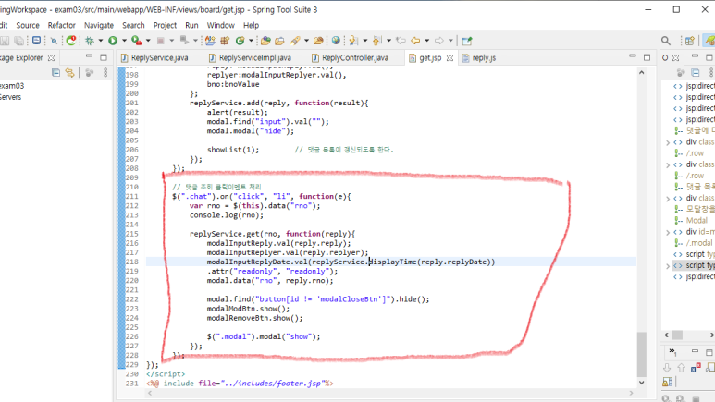Click the Back navigation yellow arrow
The width and height of the screenshot is (715, 402).
(415, 41)
